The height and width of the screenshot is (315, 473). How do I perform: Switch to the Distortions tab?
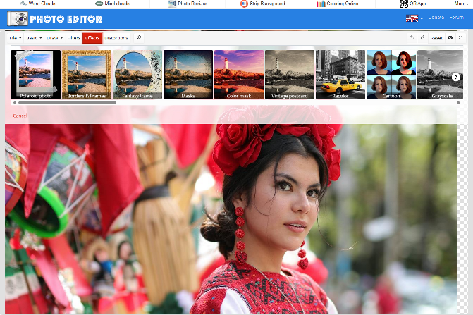coord(116,38)
